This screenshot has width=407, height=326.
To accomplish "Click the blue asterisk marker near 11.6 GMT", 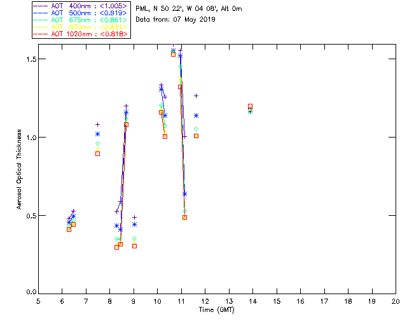I will click(x=197, y=116).
